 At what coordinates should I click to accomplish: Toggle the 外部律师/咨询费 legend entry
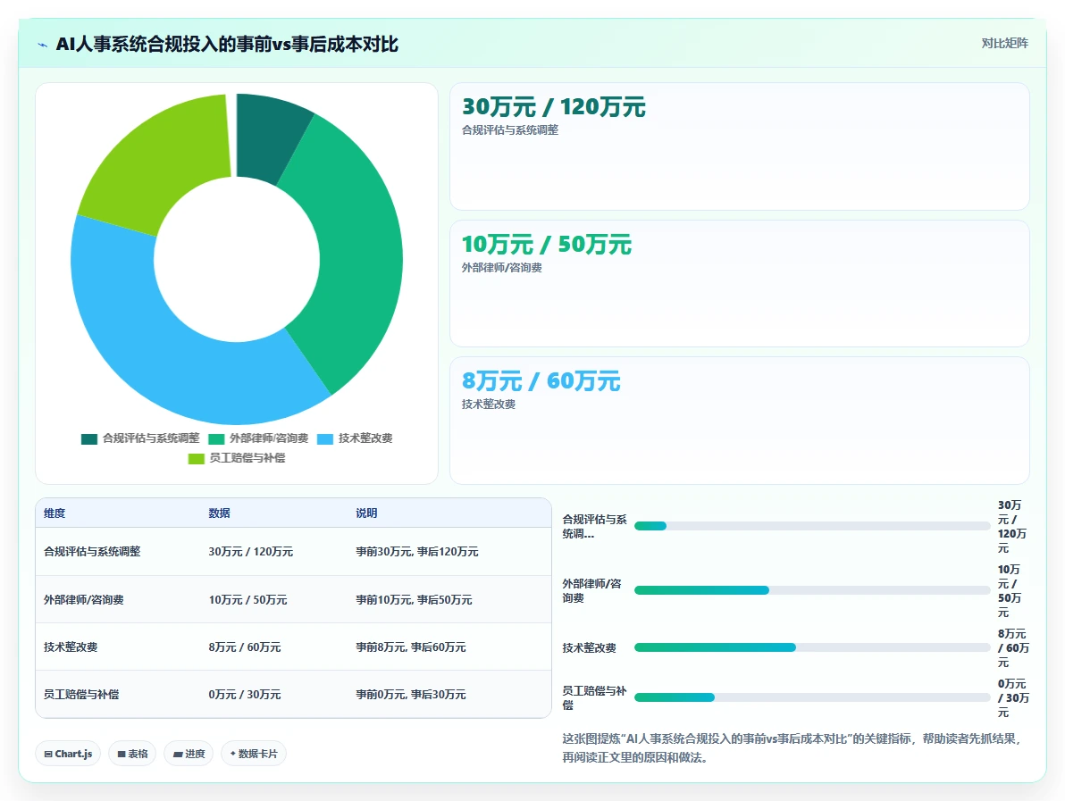pyautogui.click(x=258, y=438)
